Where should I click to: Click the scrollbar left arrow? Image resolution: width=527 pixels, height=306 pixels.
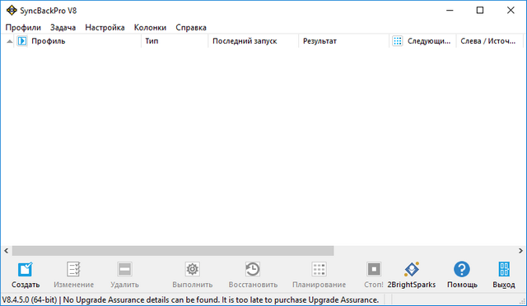click(x=6, y=251)
